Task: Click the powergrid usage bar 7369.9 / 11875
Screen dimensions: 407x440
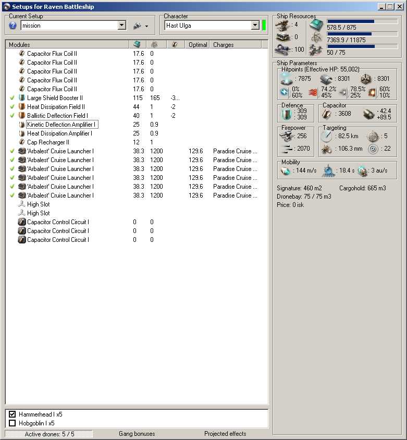Action: pyautogui.click(x=362, y=34)
